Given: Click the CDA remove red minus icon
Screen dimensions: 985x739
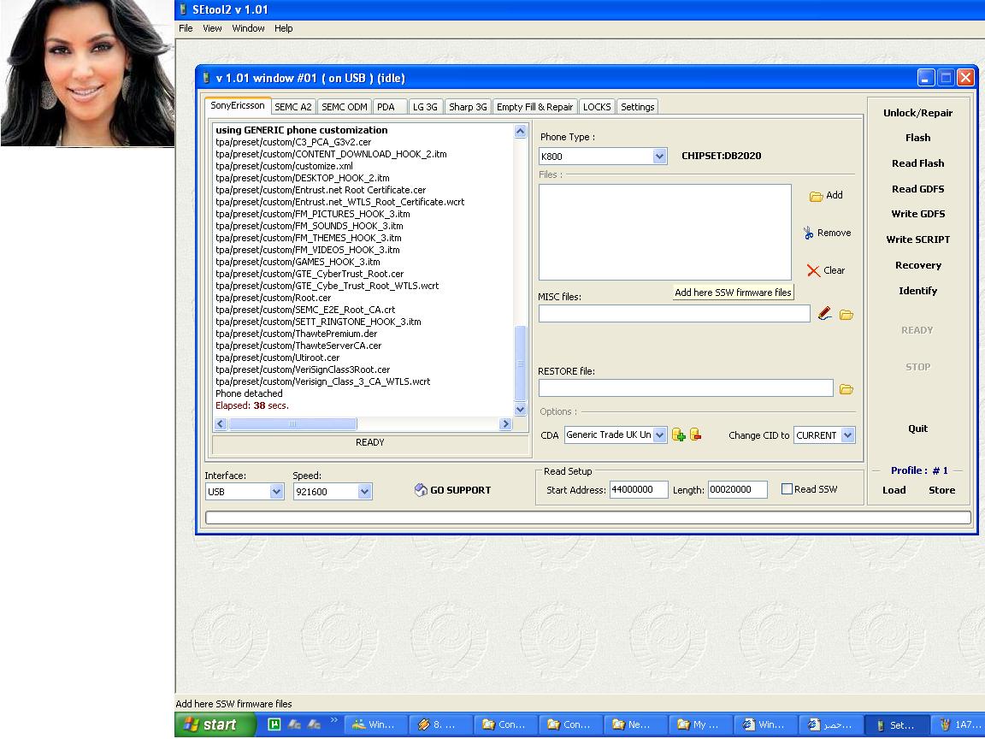Looking at the screenshot, I should (x=695, y=435).
